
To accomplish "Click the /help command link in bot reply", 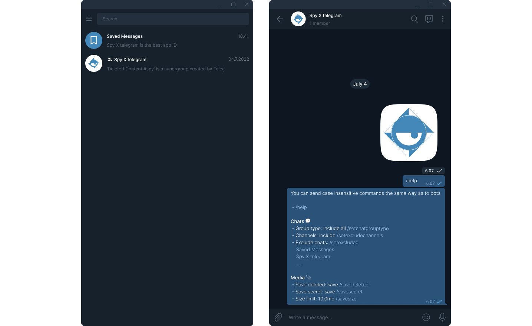I will [301, 207].
